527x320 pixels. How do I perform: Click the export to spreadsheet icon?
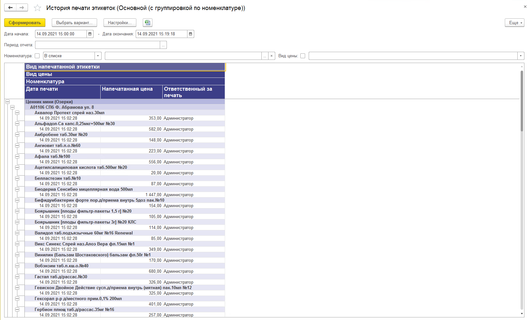pyautogui.click(x=148, y=23)
